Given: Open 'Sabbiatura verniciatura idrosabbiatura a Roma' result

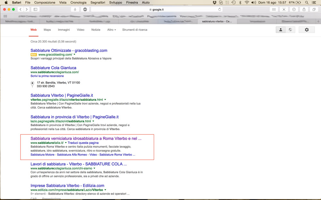Looking at the screenshot, I should (86, 139).
